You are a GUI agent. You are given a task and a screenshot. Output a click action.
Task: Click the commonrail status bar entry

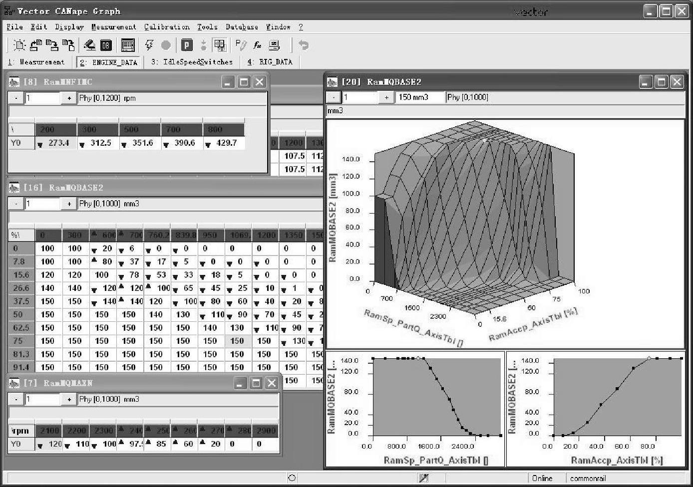click(x=588, y=478)
